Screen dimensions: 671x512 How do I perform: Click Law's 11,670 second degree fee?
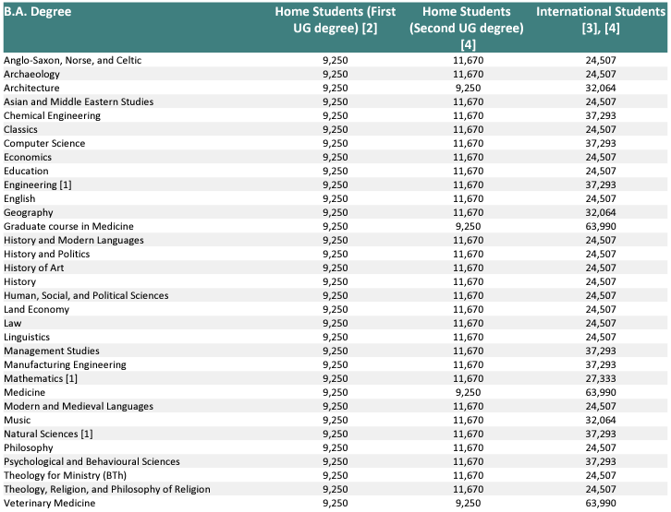(469, 323)
